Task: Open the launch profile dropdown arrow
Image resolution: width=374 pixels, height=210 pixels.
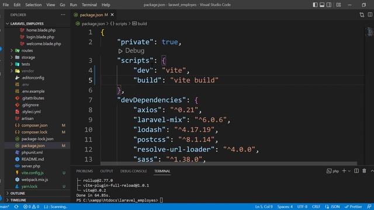Action: point(349,171)
